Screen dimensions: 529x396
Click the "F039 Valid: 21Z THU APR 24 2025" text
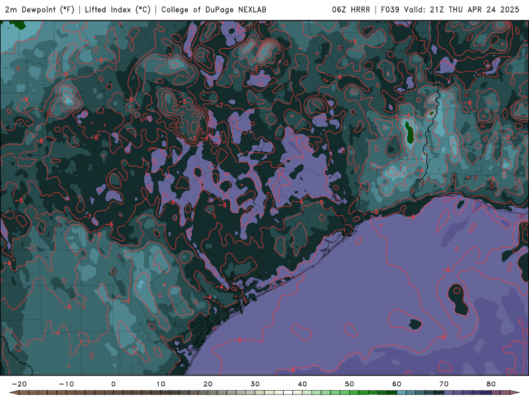450,9
